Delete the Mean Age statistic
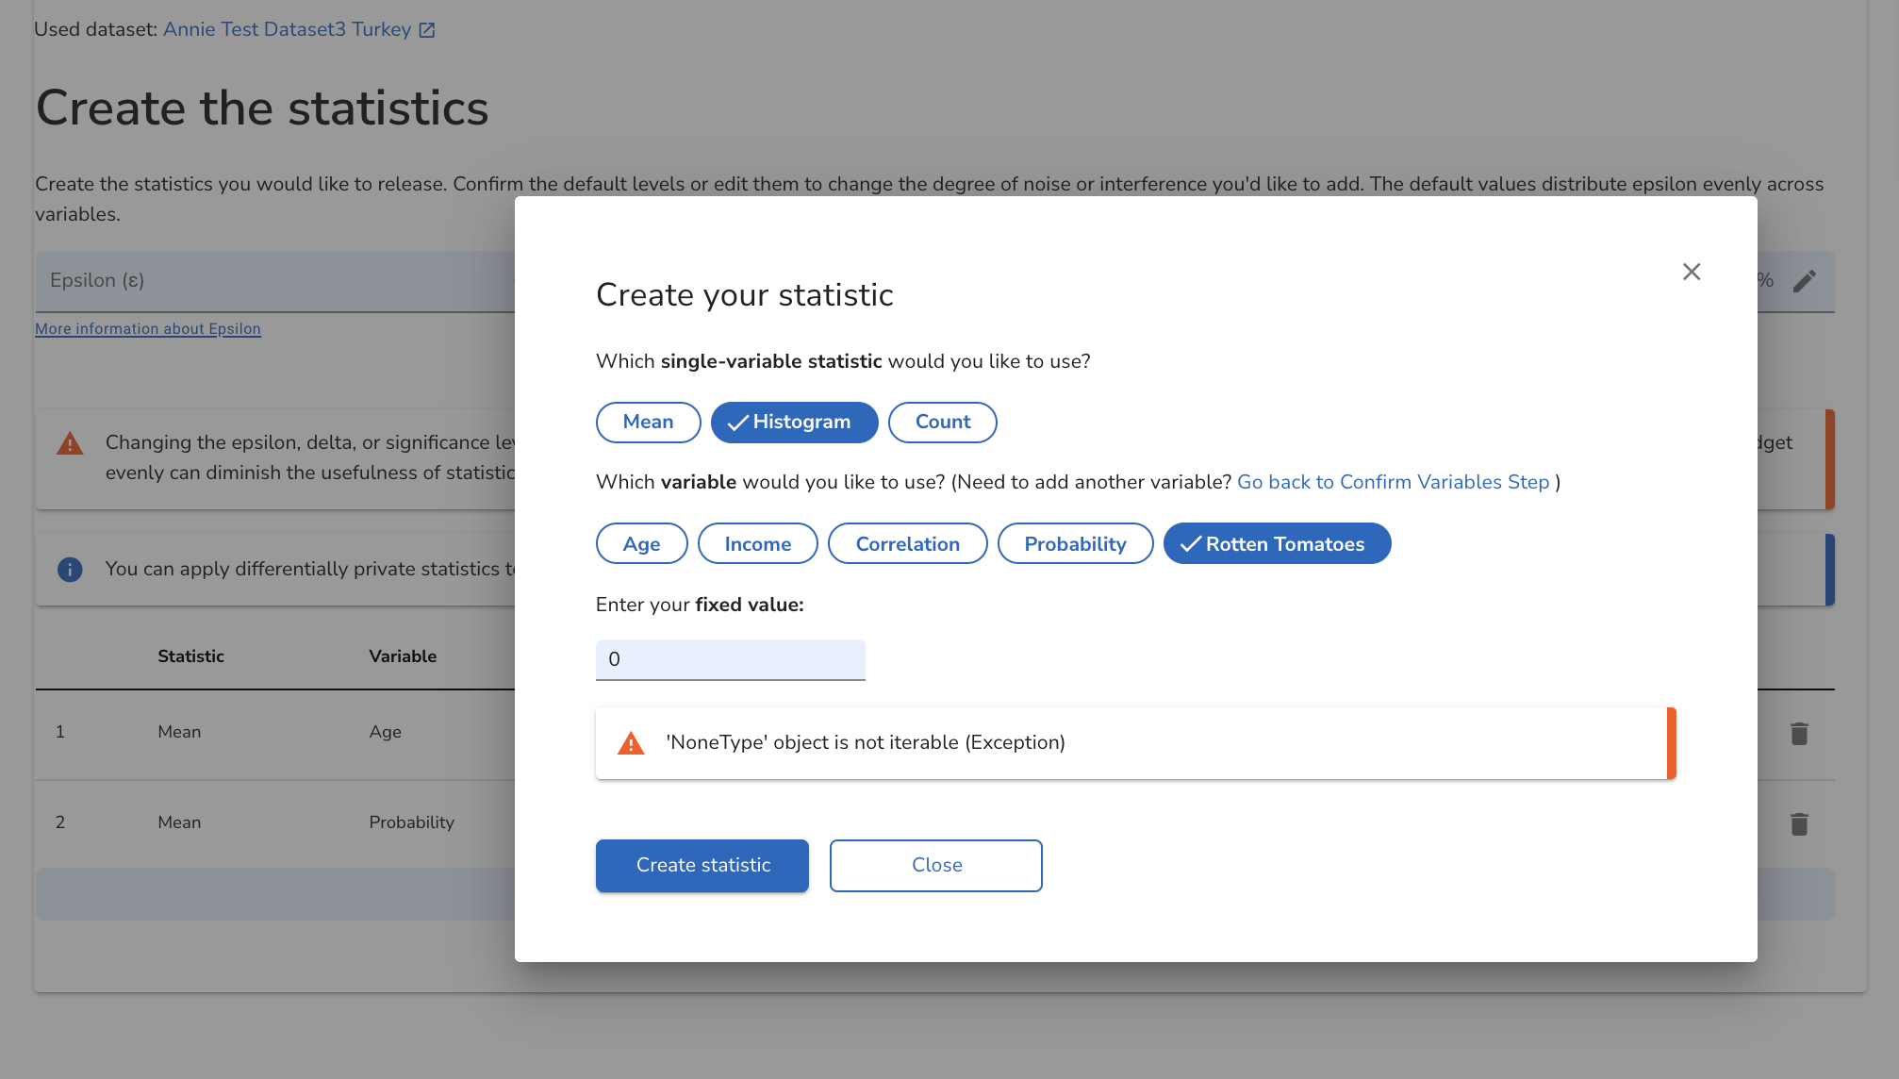 click(x=1799, y=732)
